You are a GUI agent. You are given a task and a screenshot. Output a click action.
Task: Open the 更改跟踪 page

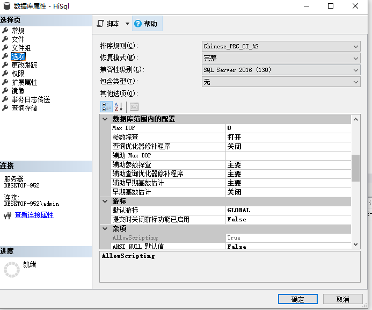tap(24, 65)
